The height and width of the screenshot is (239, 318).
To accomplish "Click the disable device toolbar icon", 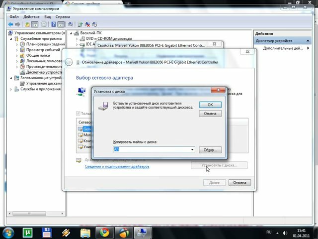I will 94,24.
